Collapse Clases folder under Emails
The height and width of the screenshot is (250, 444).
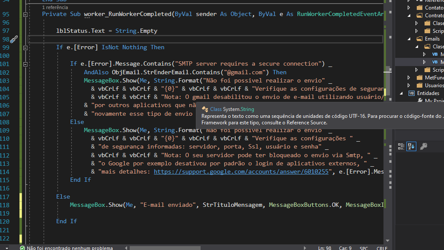[416, 47]
